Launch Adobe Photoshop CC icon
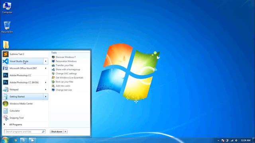 (x=6, y=75)
